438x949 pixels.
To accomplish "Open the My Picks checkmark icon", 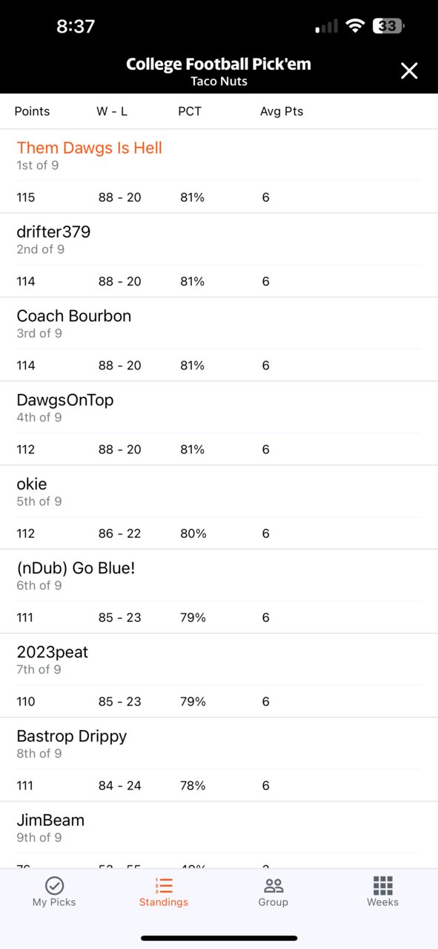I will click(x=54, y=885).
